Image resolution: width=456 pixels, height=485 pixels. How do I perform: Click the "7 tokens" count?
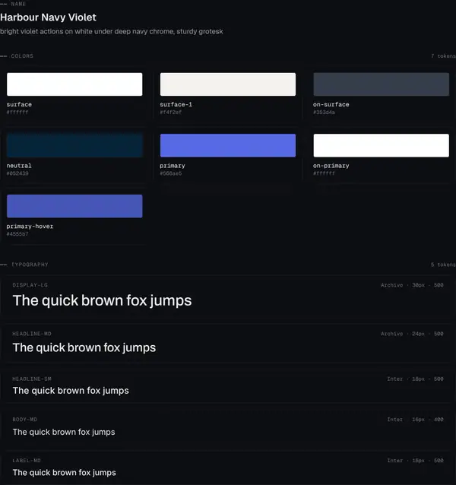point(443,56)
